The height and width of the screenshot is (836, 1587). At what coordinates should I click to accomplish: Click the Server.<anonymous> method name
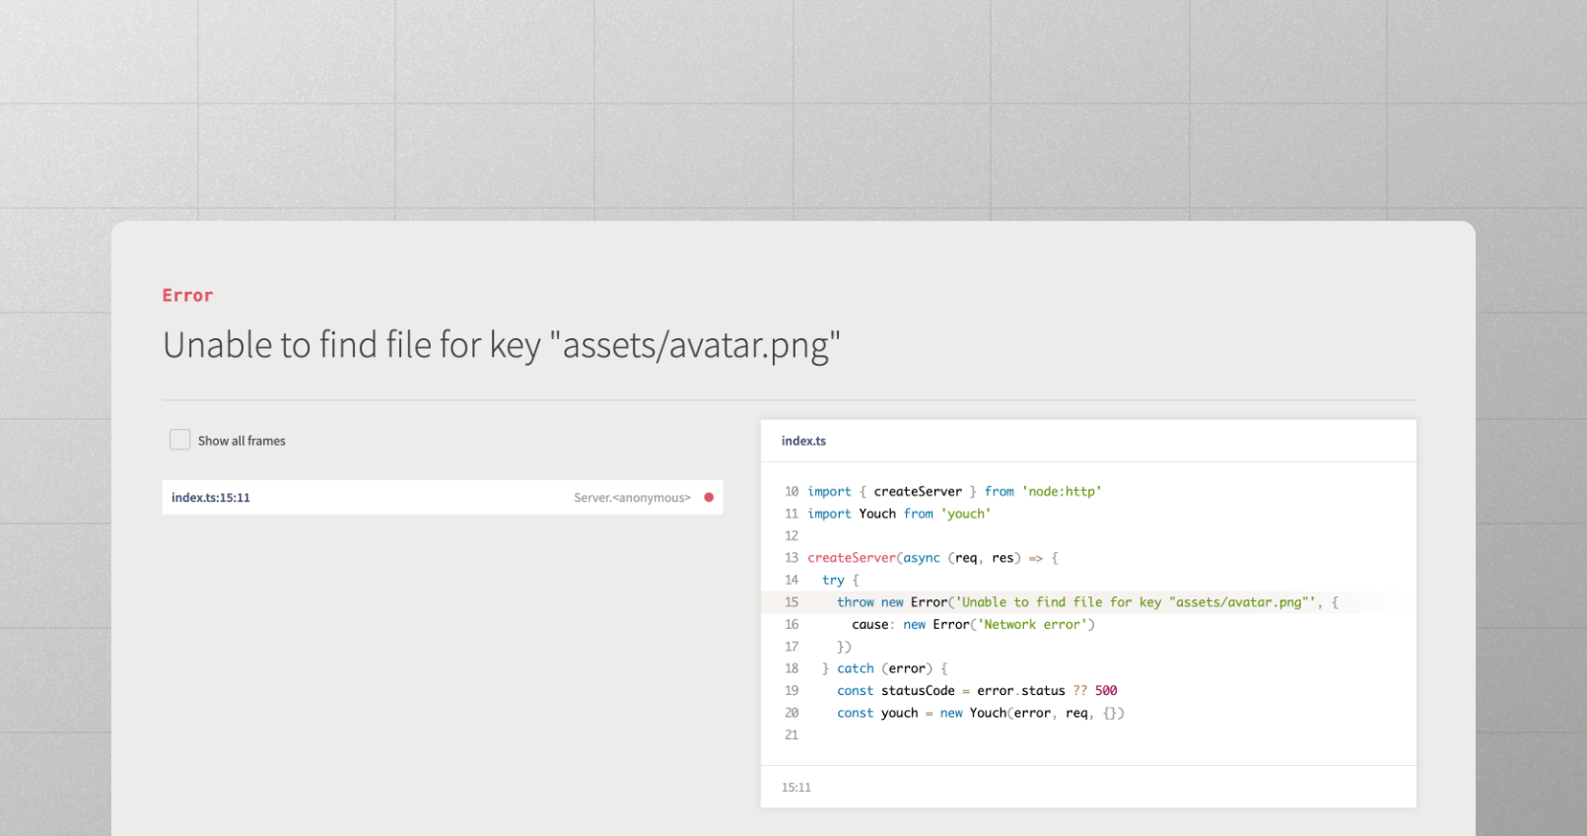click(632, 498)
